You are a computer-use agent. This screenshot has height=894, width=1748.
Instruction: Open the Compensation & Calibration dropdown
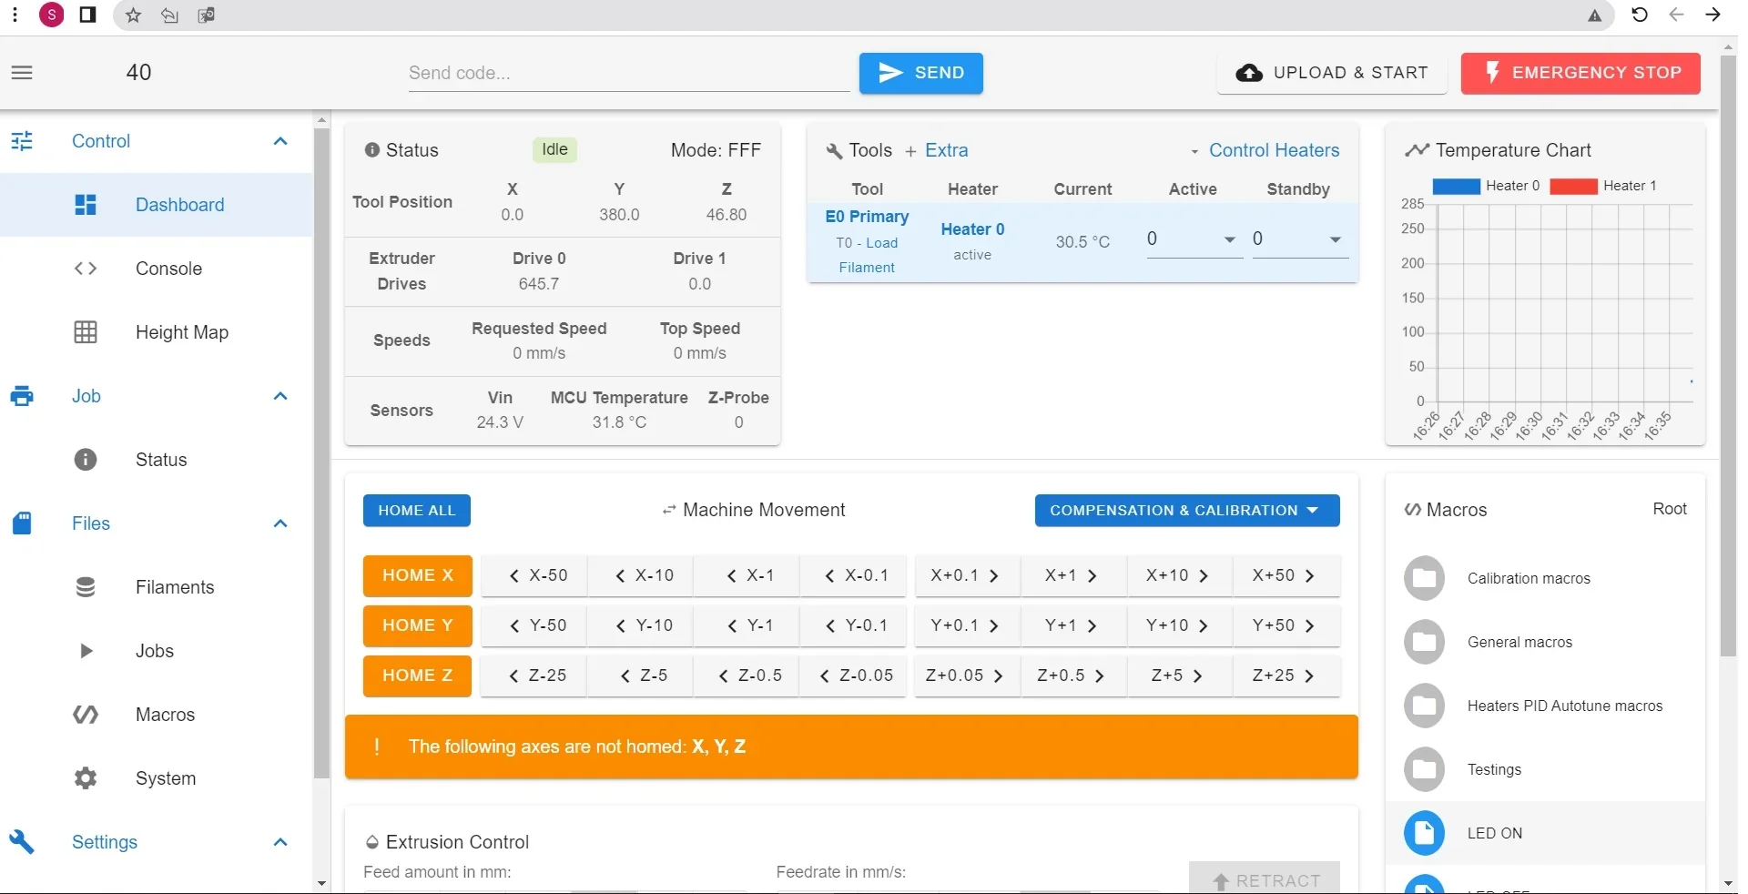(1186, 511)
